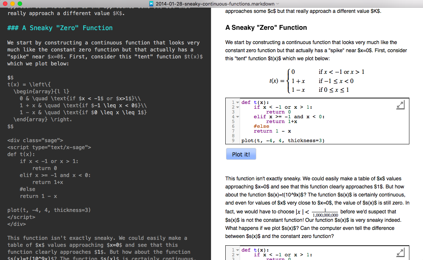This screenshot has height=260, width=423.
Task: Click the '### A Sneaky "Zero" Function' heading in editor
Action: coord(60,28)
